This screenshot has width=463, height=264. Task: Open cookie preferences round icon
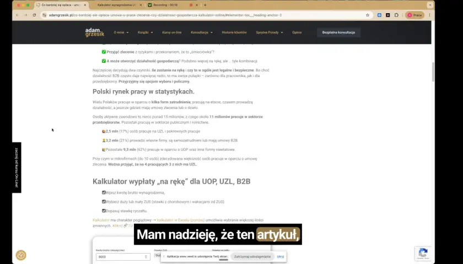point(21,255)
